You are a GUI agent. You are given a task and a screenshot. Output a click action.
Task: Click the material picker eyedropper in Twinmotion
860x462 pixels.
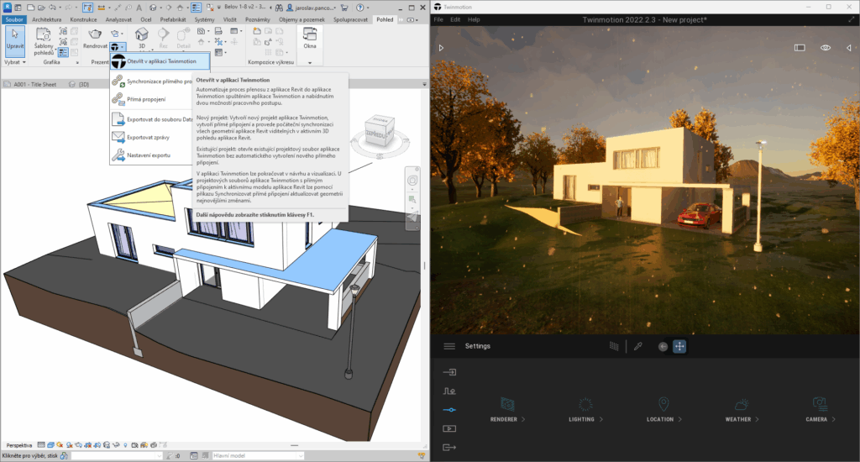638,346
